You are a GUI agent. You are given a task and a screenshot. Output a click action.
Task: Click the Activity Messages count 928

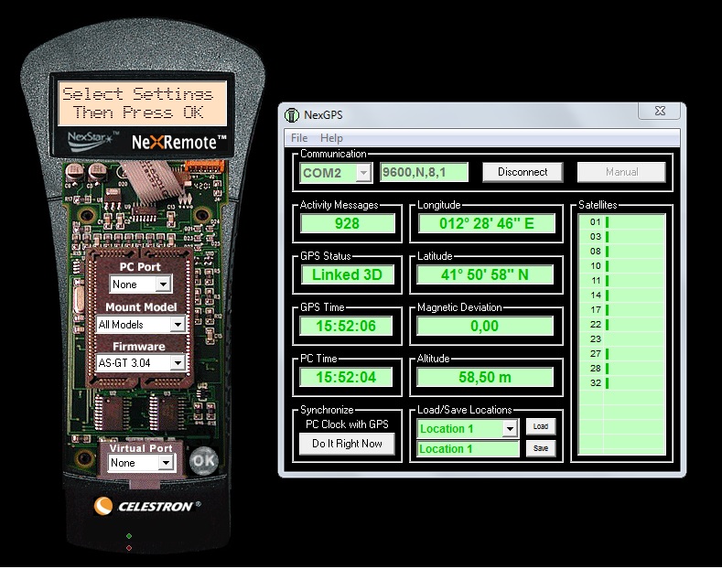pyautogui.click(x=347, y=224)
